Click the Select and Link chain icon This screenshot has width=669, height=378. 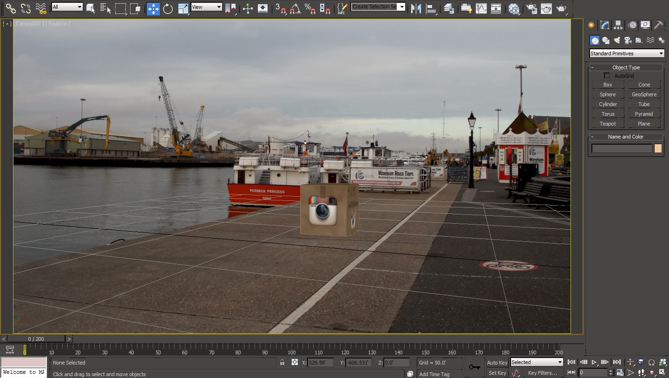(11, 8)
